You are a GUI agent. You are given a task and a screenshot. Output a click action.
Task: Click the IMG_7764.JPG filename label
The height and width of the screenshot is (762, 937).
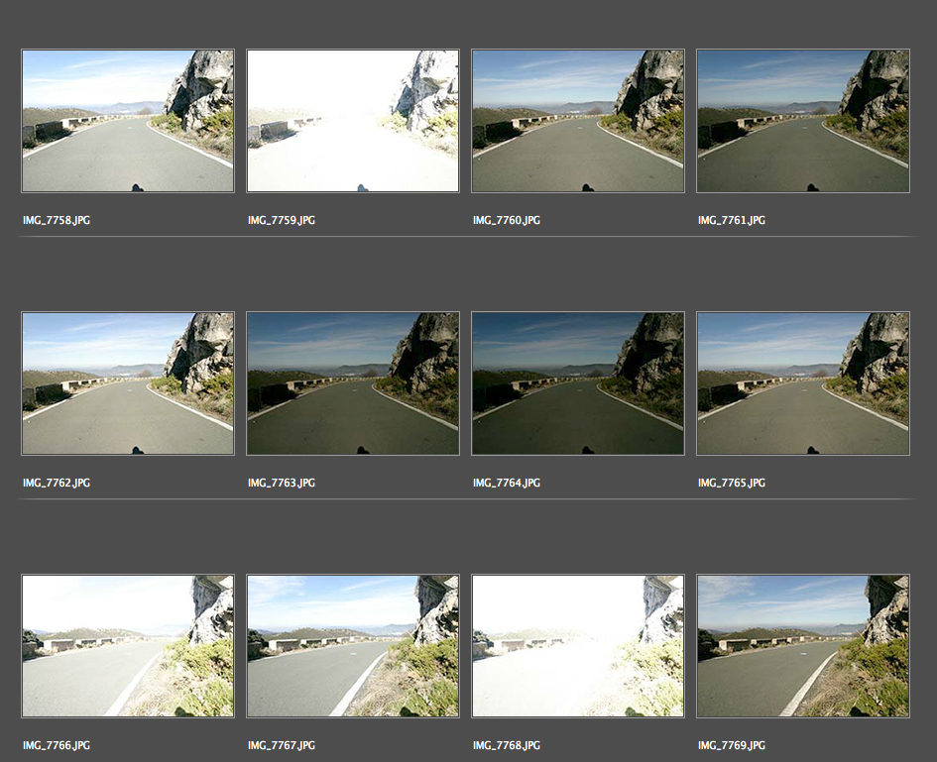pyautogui.click(x=507, y=483)
